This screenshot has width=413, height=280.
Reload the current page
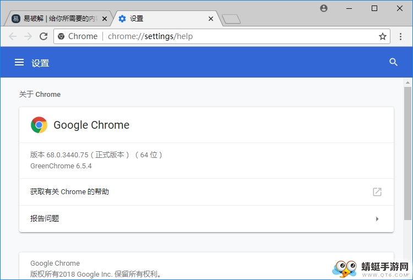pos(44,36)
